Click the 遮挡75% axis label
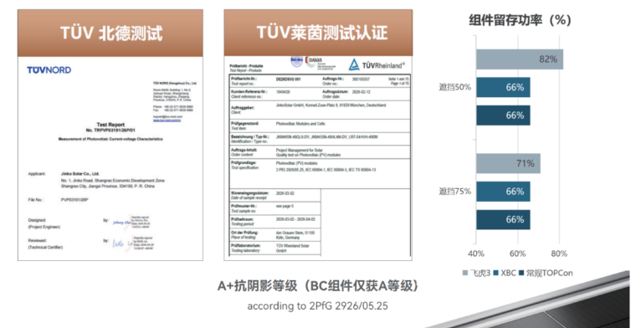This screenshot has width=636, height=328. 455,192
